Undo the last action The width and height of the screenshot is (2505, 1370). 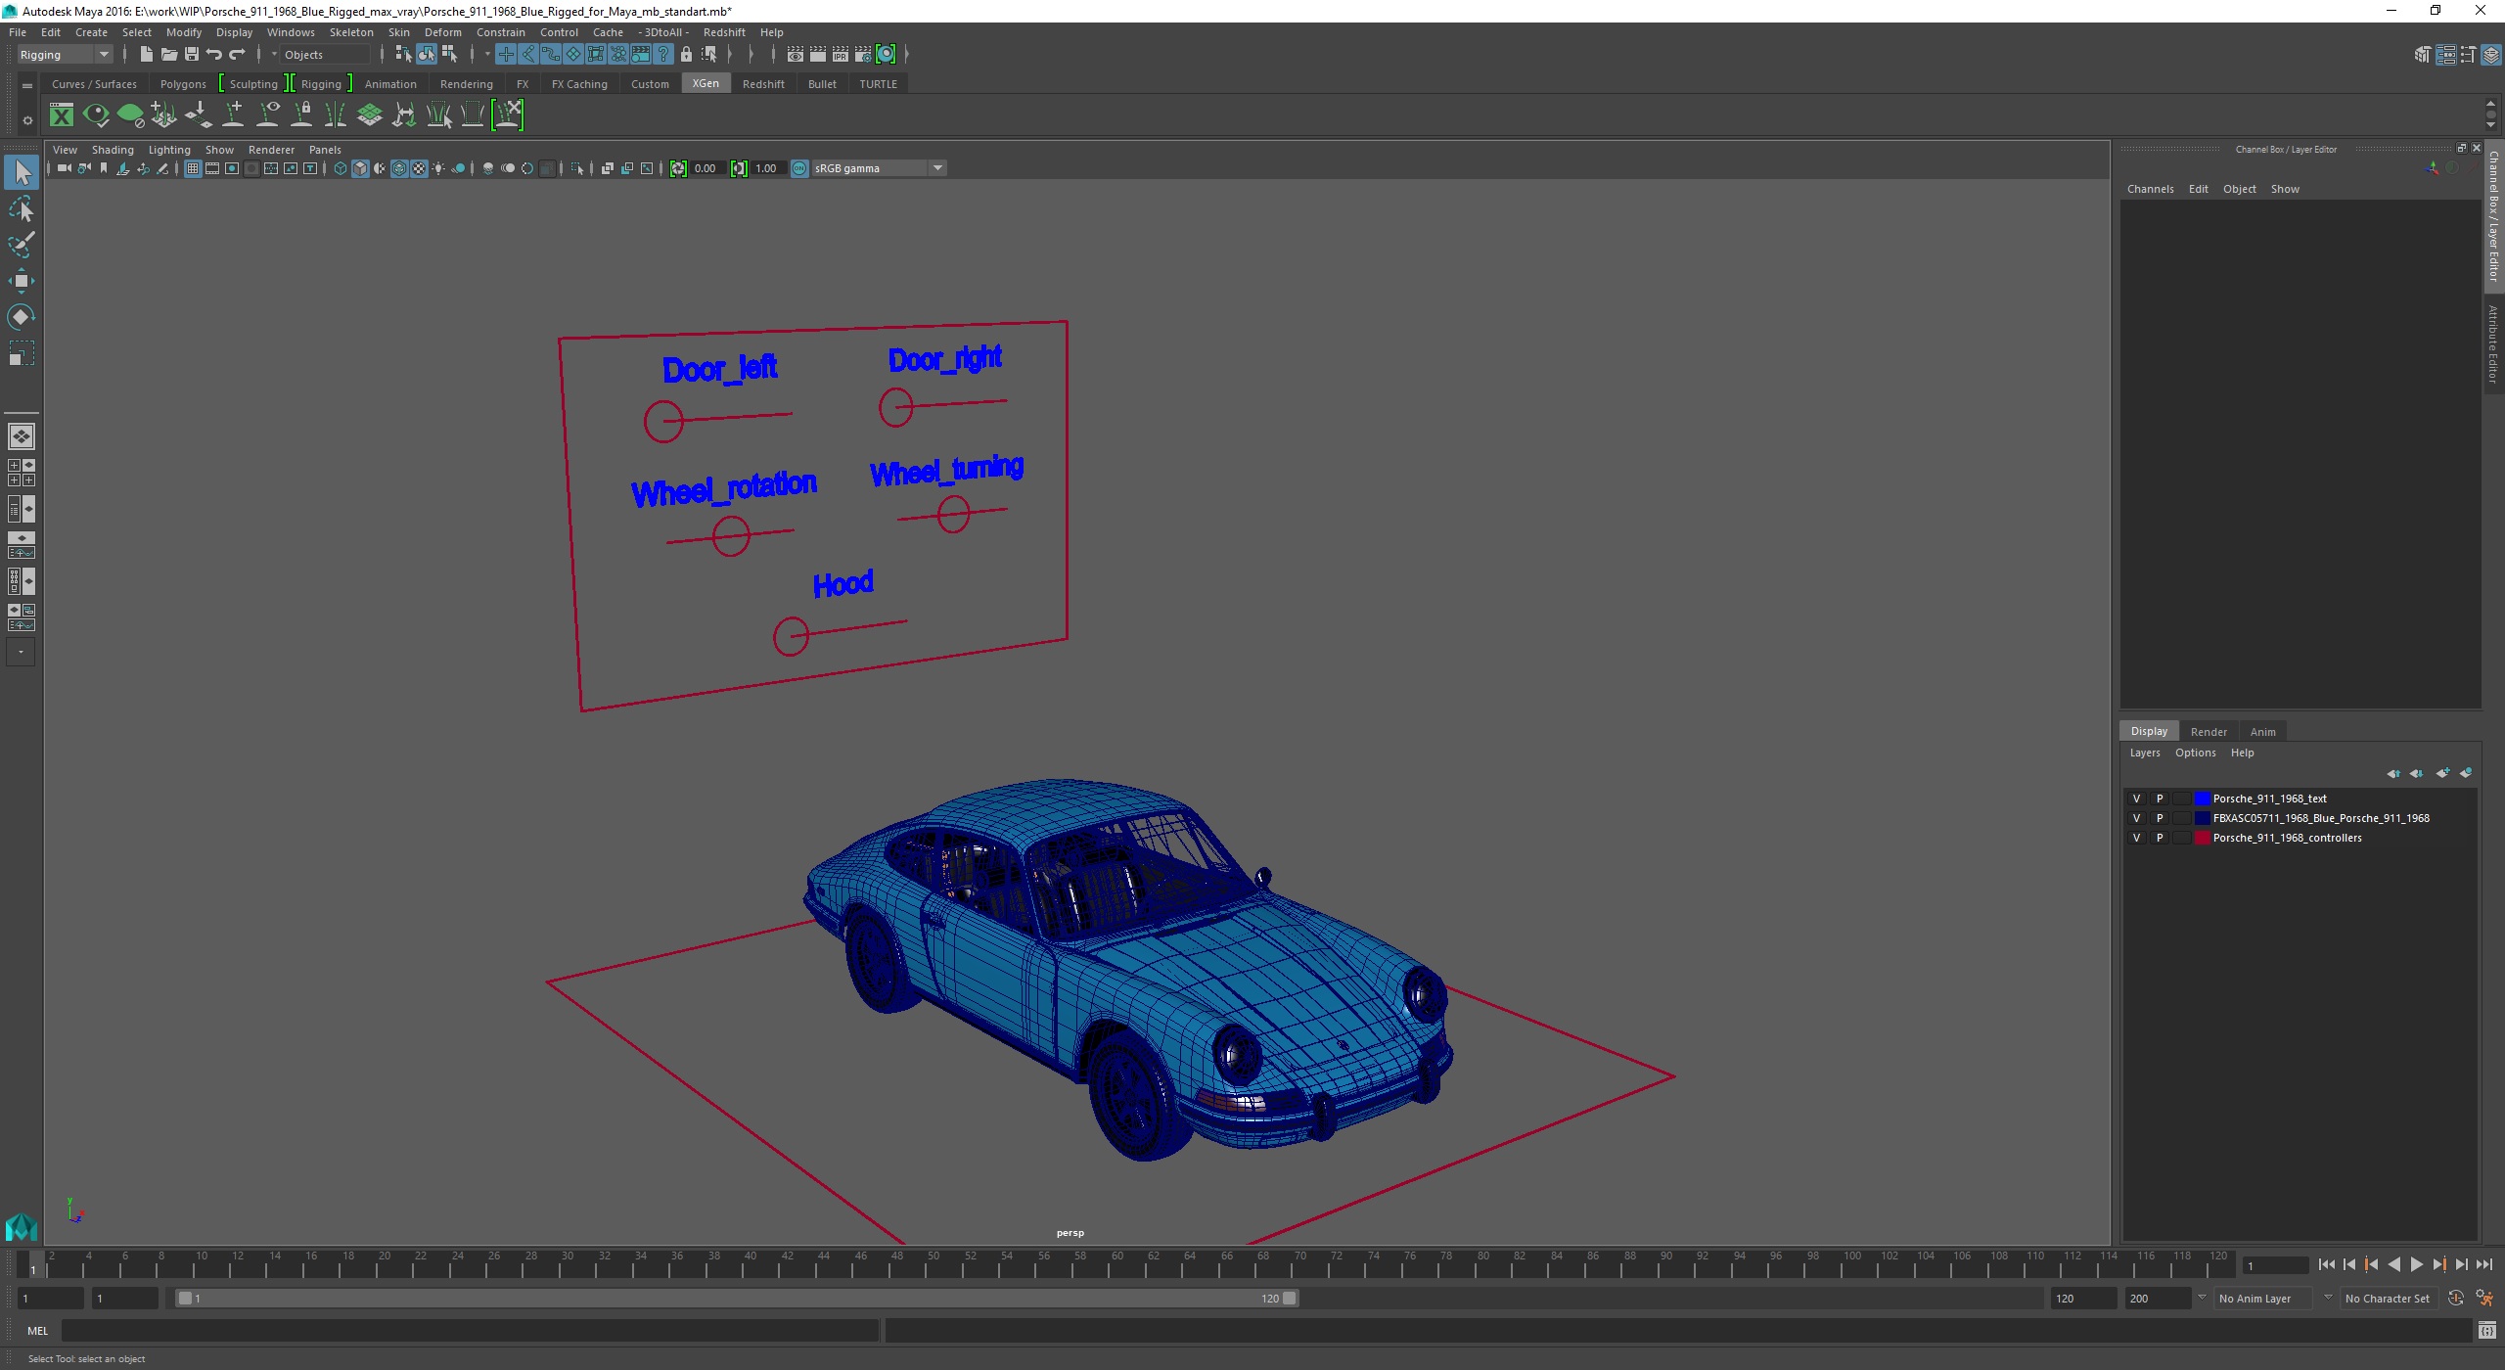(x=214, y=55)
